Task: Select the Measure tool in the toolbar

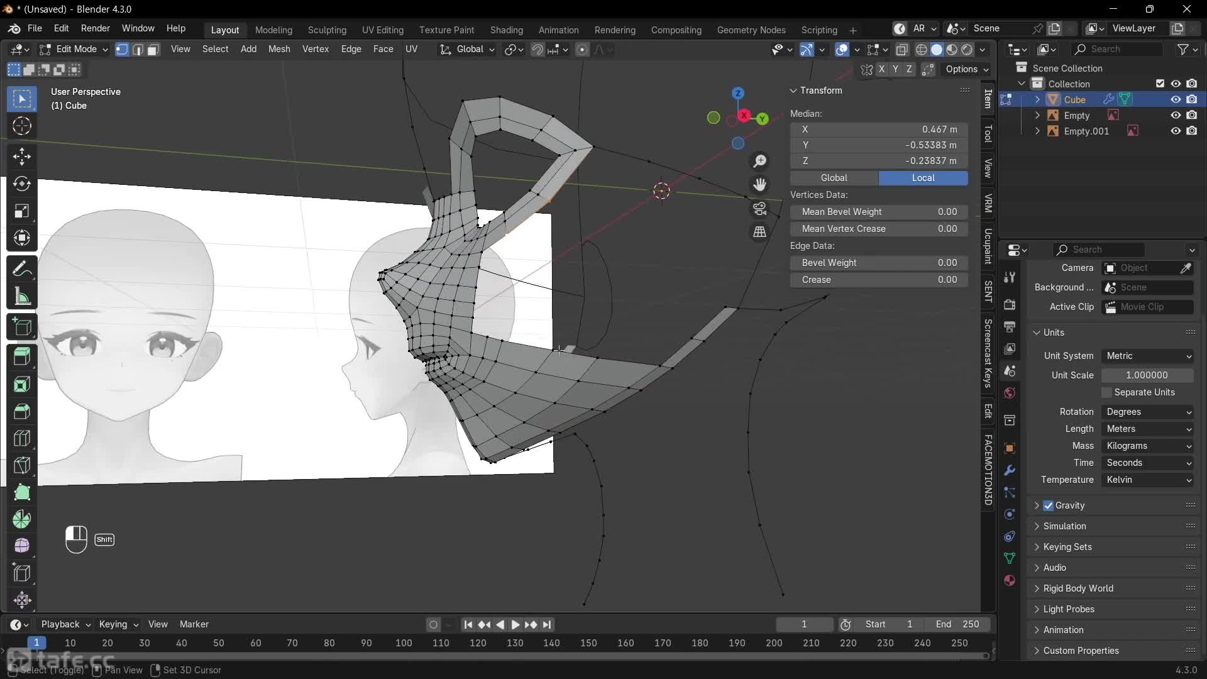Action: tap(21, 296)
